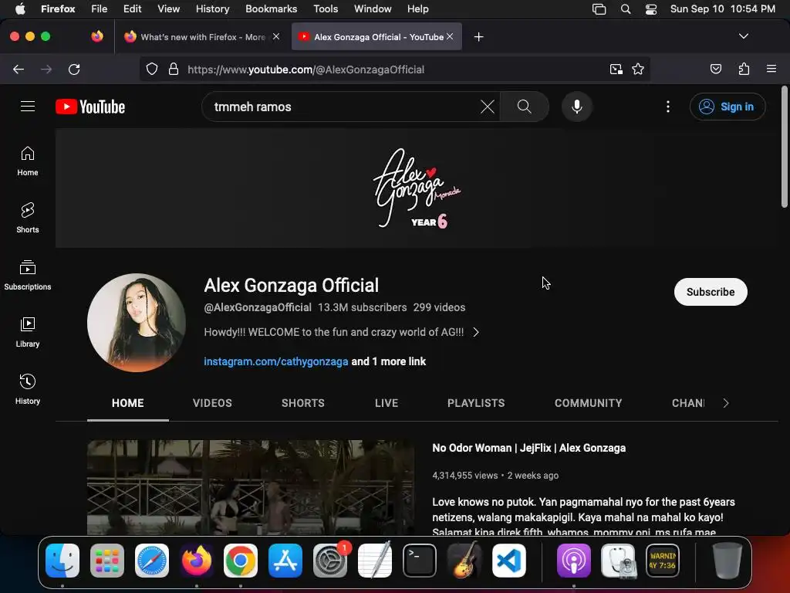Open instagram.com/cathygonzaga link

[x=276, y=361]
